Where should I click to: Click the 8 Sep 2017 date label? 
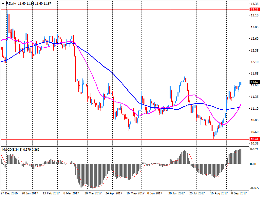(239, 193)
